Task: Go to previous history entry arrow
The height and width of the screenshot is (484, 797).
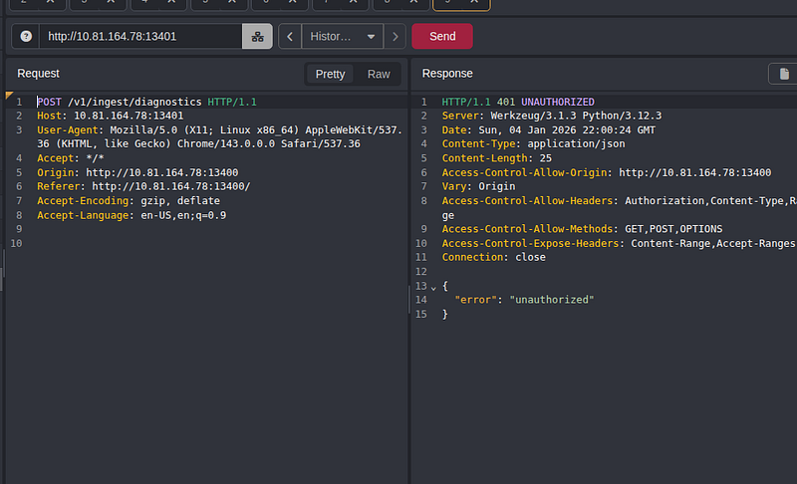Action: point(290,37)
